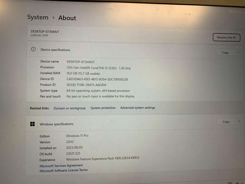Open the Domain or workgroup link

pos(70,108)
